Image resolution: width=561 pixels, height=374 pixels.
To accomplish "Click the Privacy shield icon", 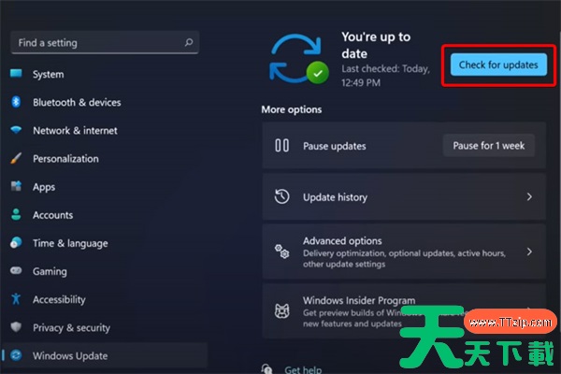I will [x=16, y=326].
